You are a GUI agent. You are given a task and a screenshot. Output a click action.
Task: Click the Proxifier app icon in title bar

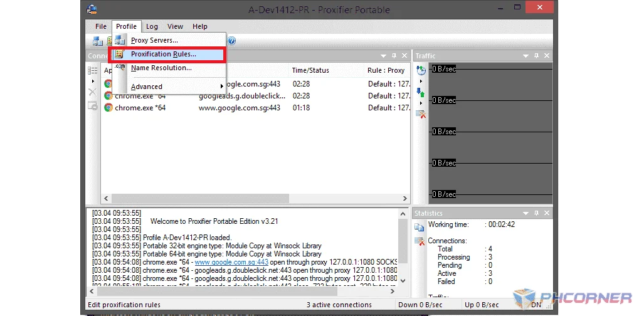coord(92,9)
